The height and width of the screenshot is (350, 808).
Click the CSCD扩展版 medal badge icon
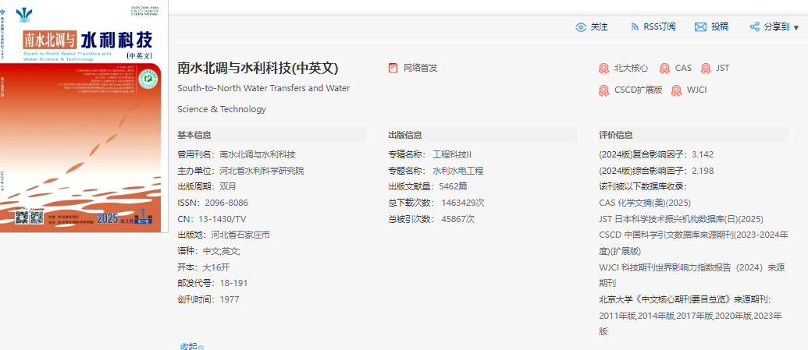point(604,90)
